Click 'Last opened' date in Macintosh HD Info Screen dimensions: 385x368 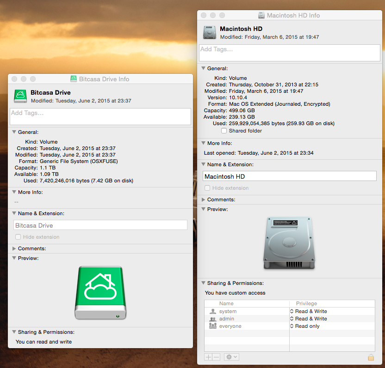275,153
